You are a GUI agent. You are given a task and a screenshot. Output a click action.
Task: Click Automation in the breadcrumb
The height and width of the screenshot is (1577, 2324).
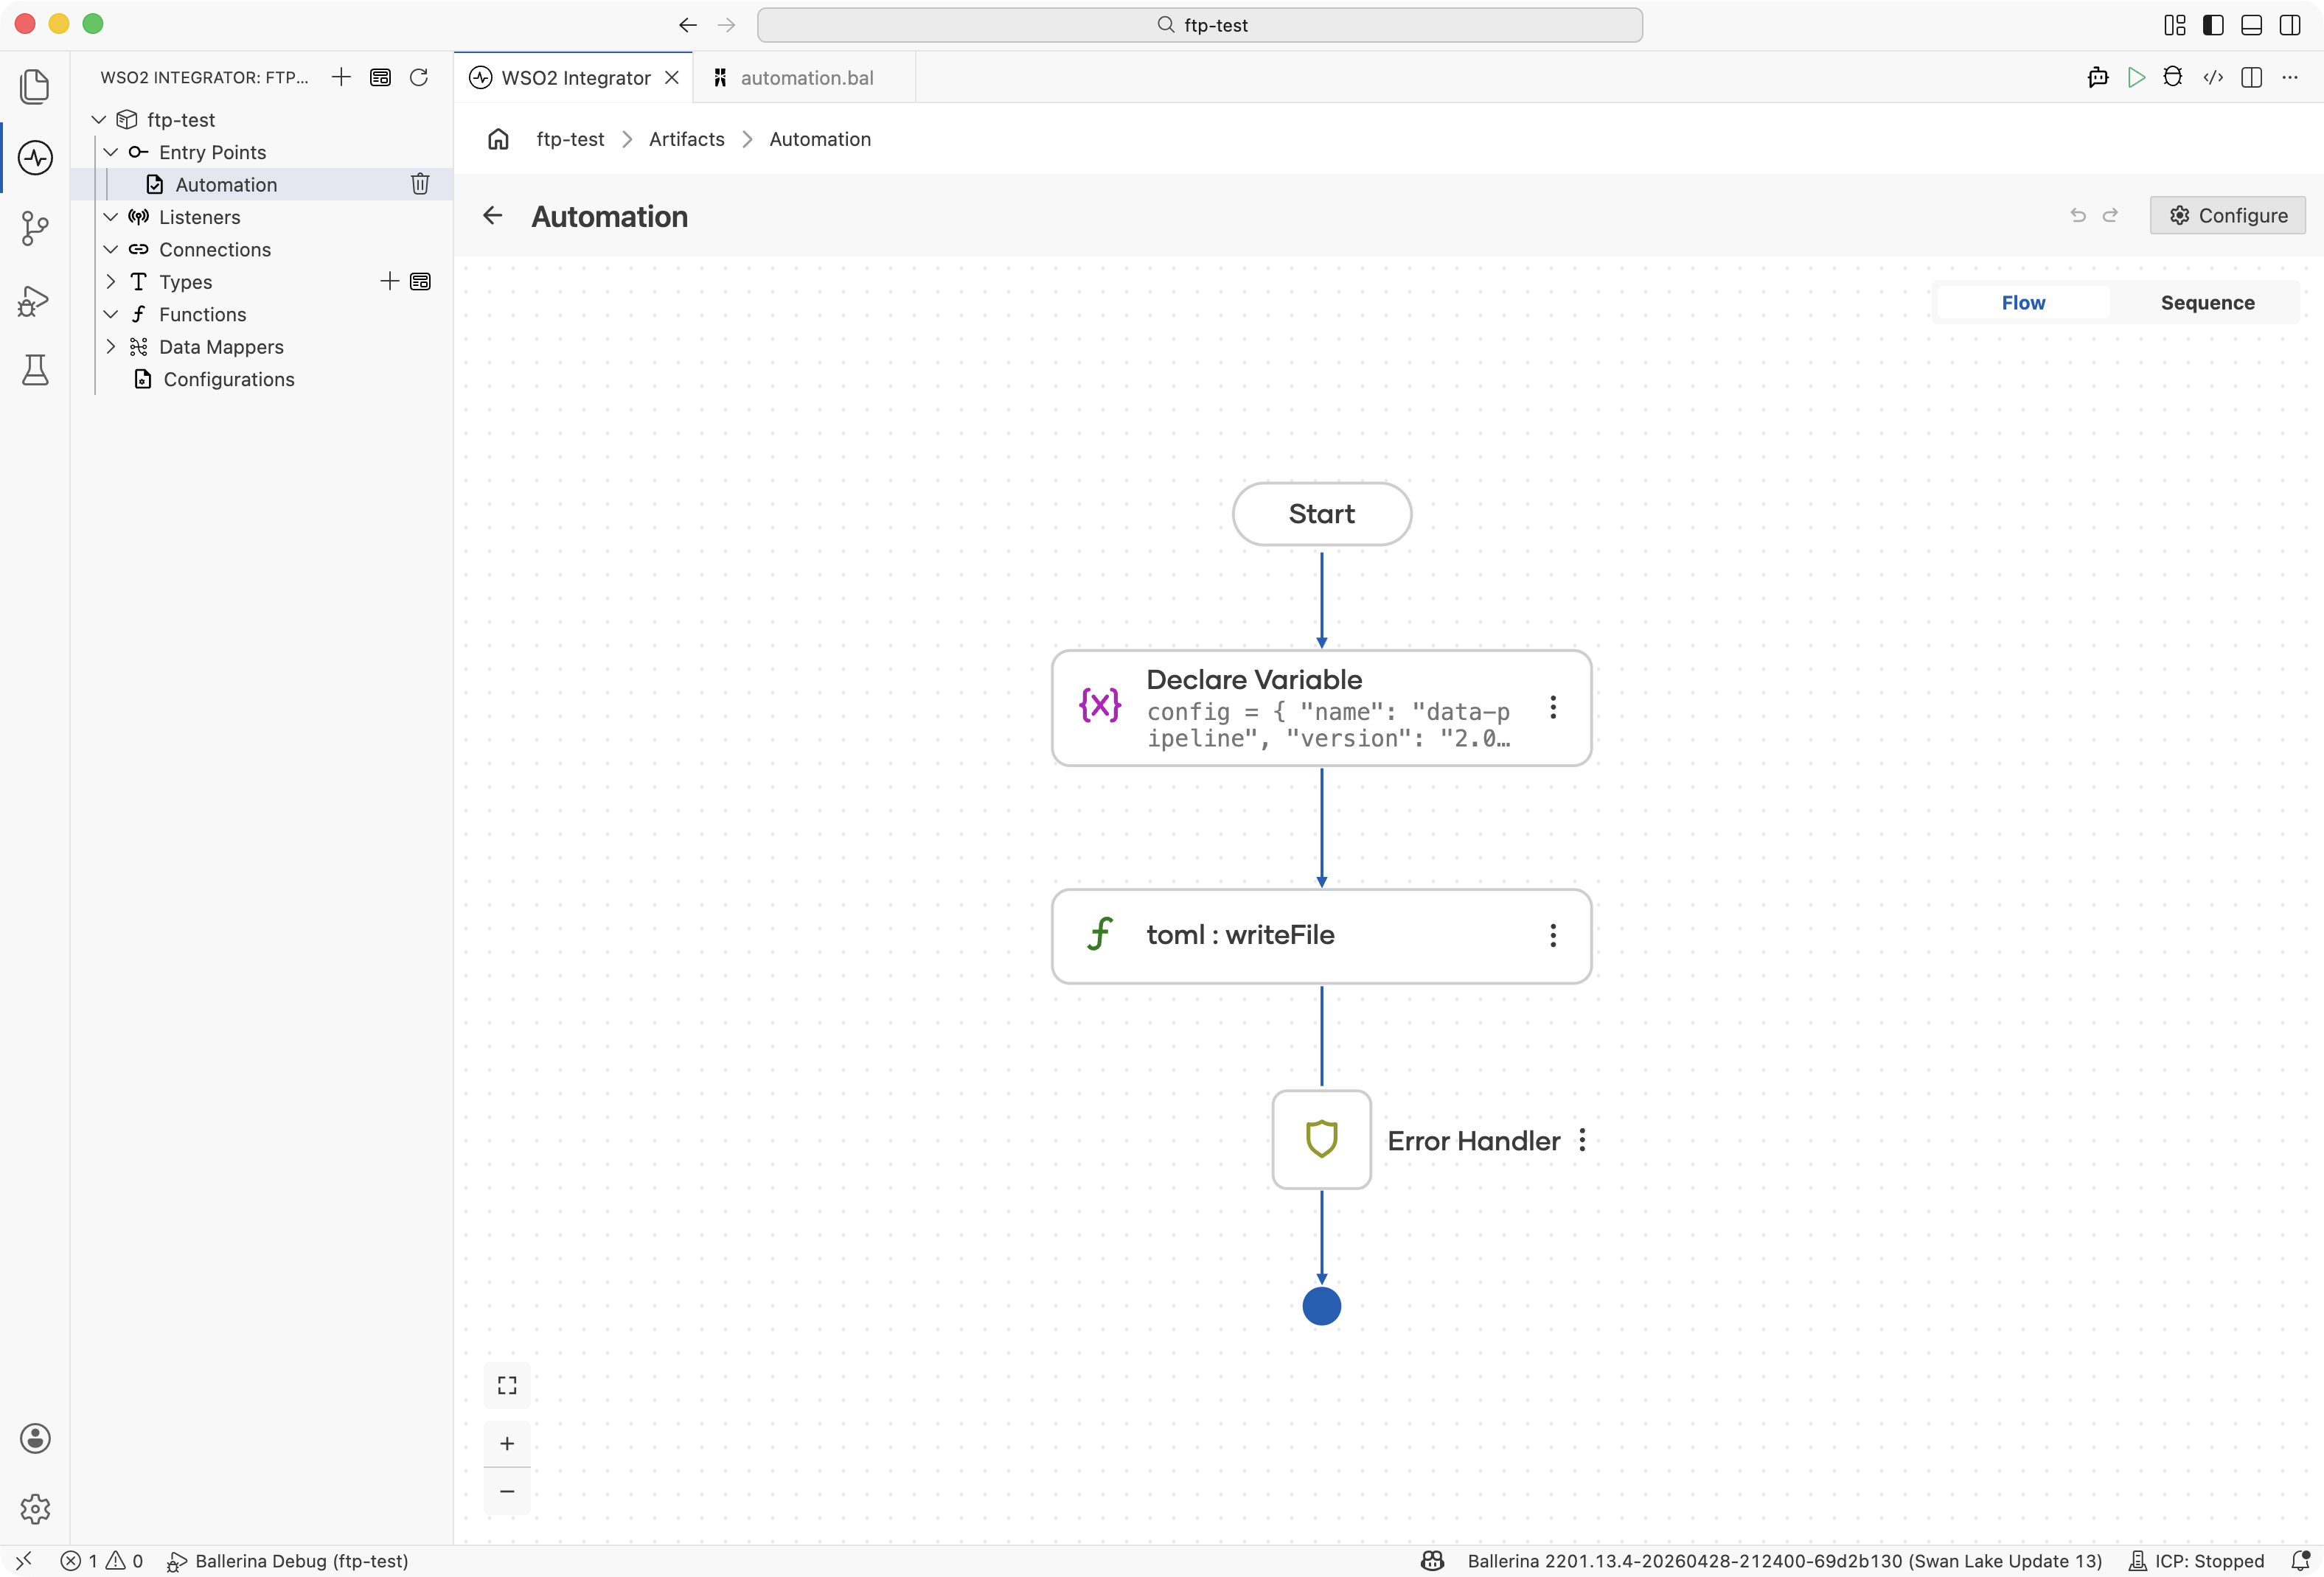[x=820, y=139]
